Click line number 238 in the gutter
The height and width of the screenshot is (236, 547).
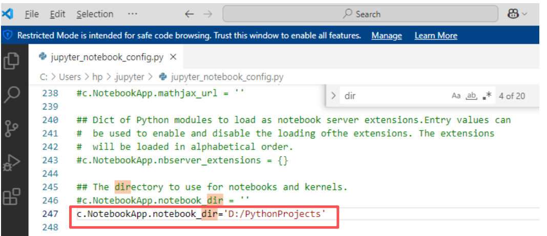click(x=50, y=93)
